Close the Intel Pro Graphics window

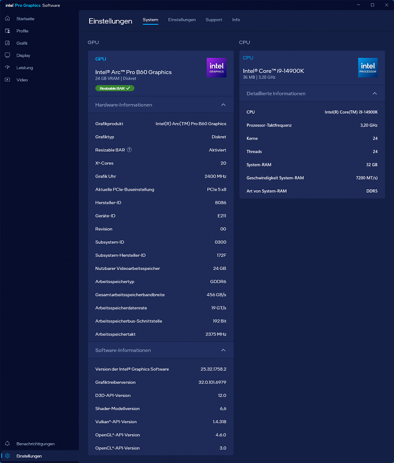(x=386, y=5)
